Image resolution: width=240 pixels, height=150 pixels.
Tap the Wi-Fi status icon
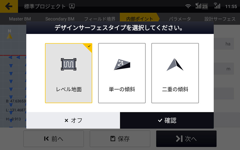(x=188, y=6)
